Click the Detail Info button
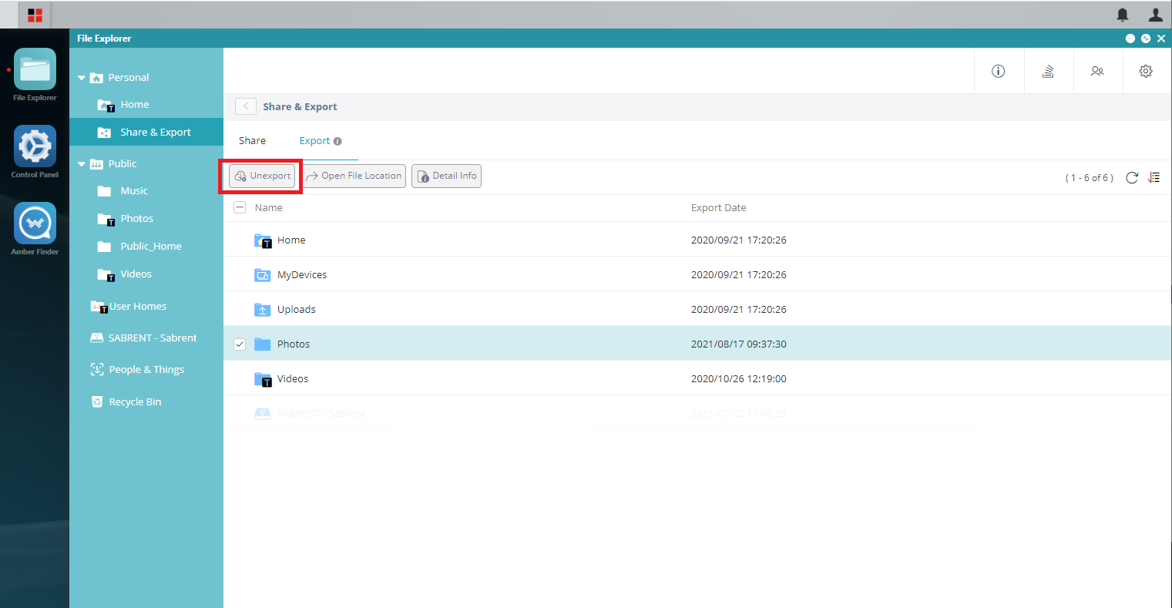The width and height of the screenshot is (1172, 608). click(446, 176)
